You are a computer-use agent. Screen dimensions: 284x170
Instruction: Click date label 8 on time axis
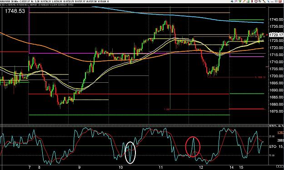pyautogui.click(x=39, y=167)
